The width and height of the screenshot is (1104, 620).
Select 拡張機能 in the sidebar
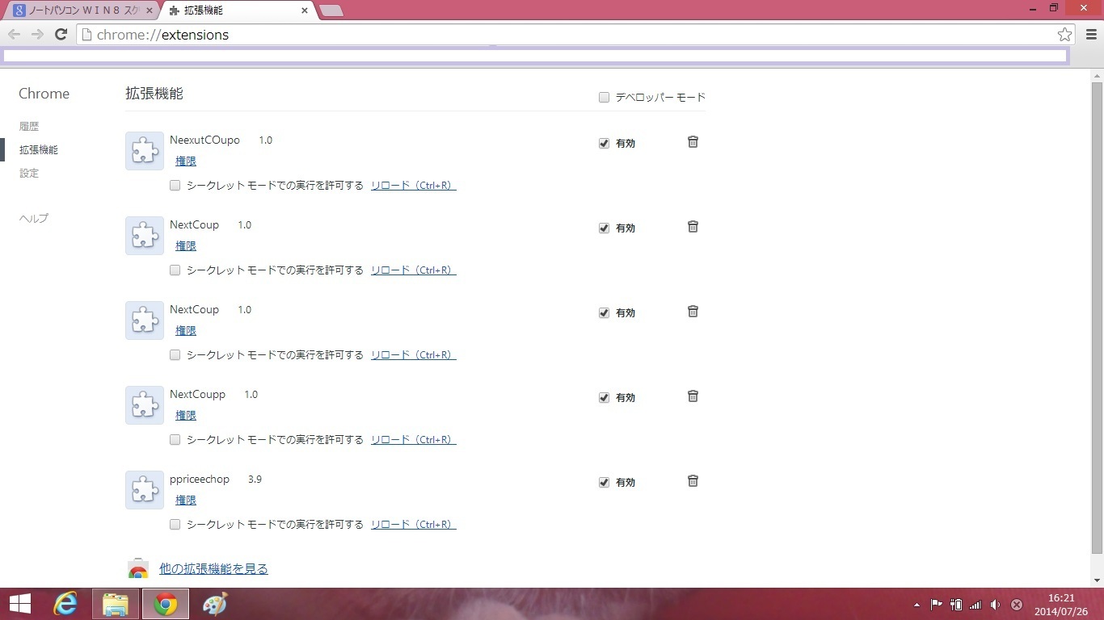39,150
